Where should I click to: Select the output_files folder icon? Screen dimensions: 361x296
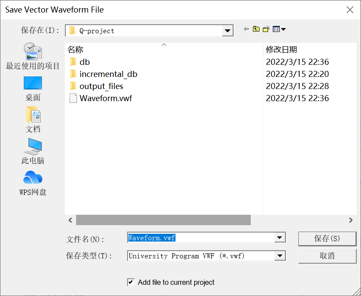coord(73,86)
